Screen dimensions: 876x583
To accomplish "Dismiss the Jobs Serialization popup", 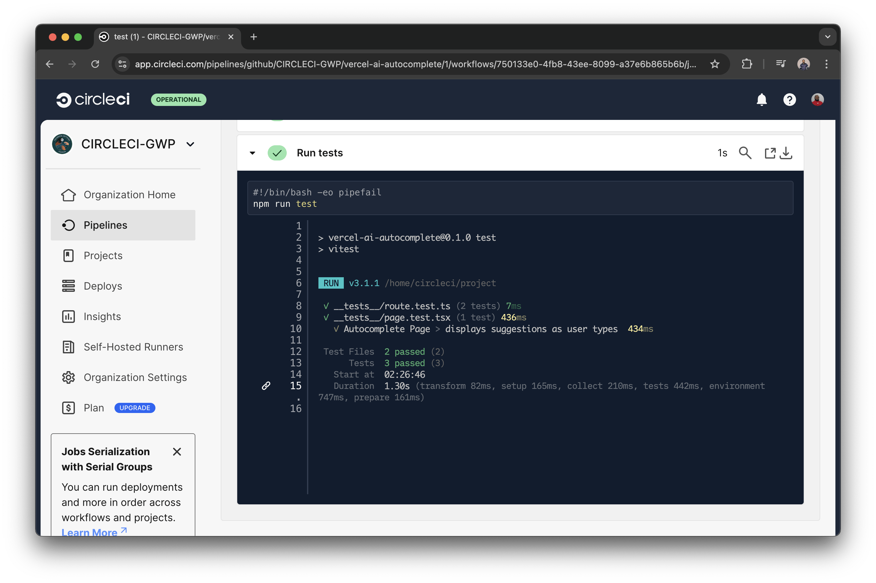I will click(x=177, y=451).
